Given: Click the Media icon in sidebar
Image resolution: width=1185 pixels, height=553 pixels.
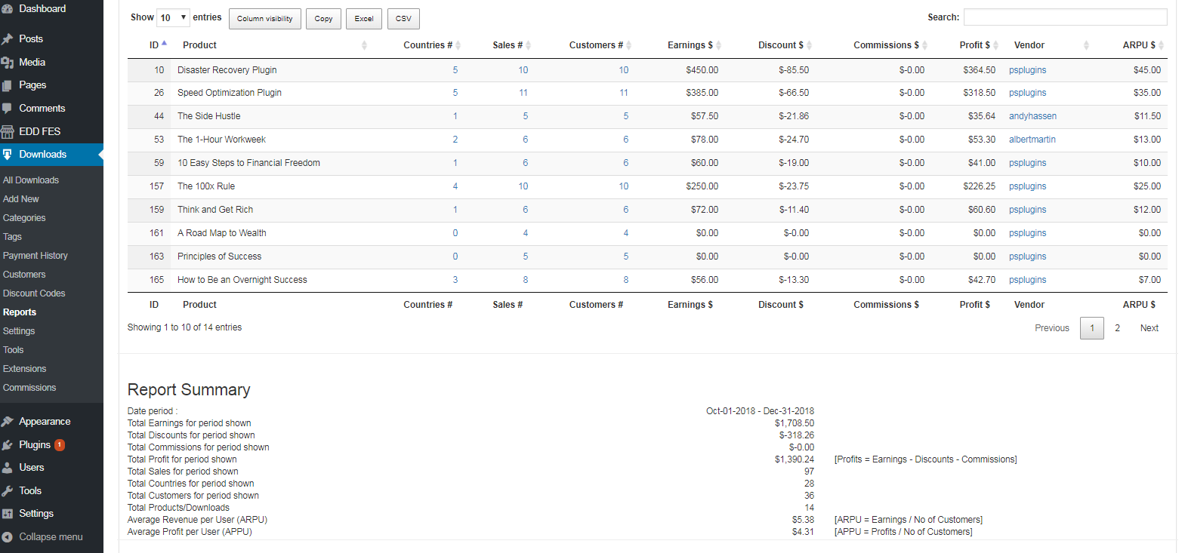Looking at the screenshot, I should [x=8, y=63].
